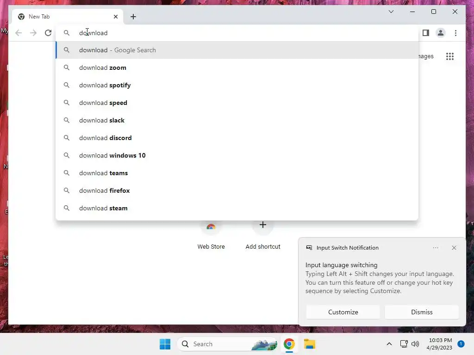This screenshot has width=474, height=355.
Task: Open File Explorer from the taskbar
Action: point(310,344)
